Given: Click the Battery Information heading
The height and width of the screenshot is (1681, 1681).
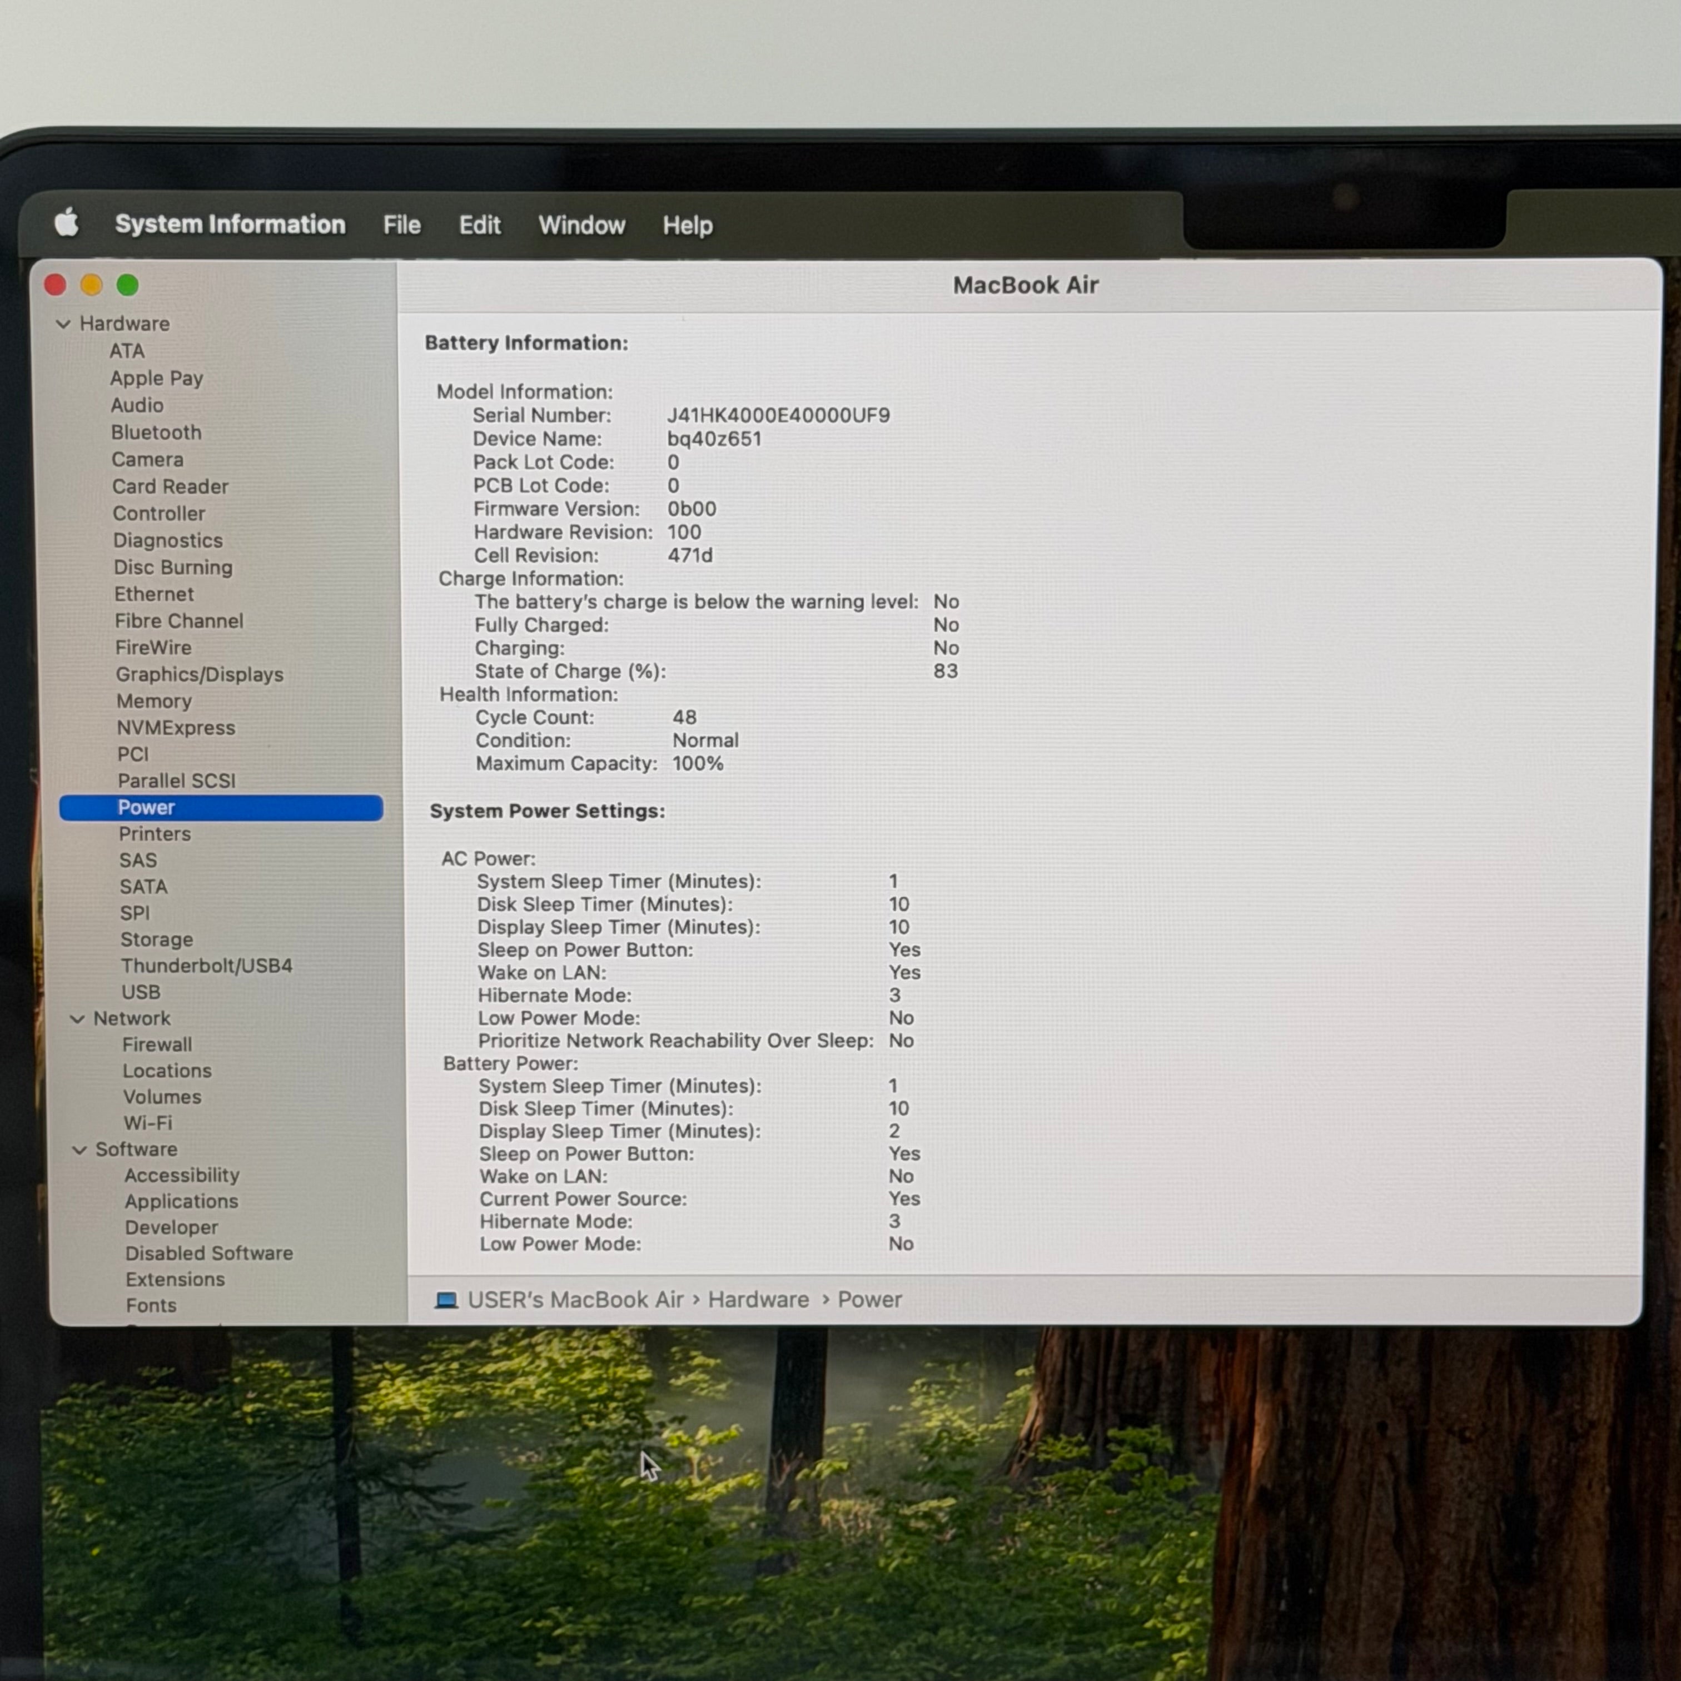Looking at the screenshot, I should click(x=526, y=343).
